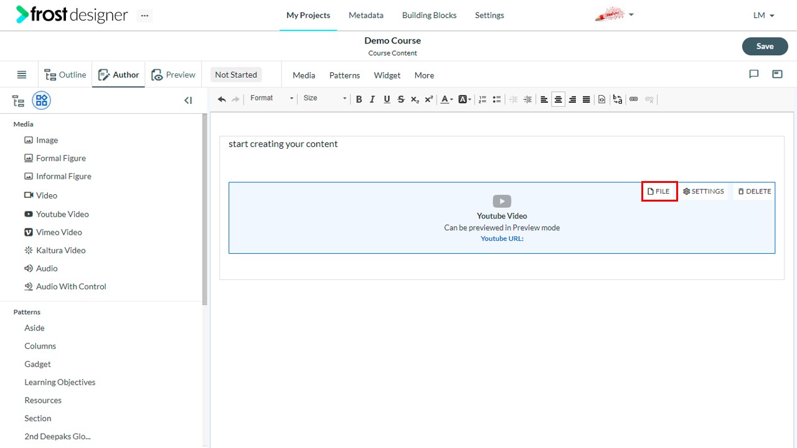Screen dimensions: 797x448
Task: Align text right
Action: (x=572, y=100)
